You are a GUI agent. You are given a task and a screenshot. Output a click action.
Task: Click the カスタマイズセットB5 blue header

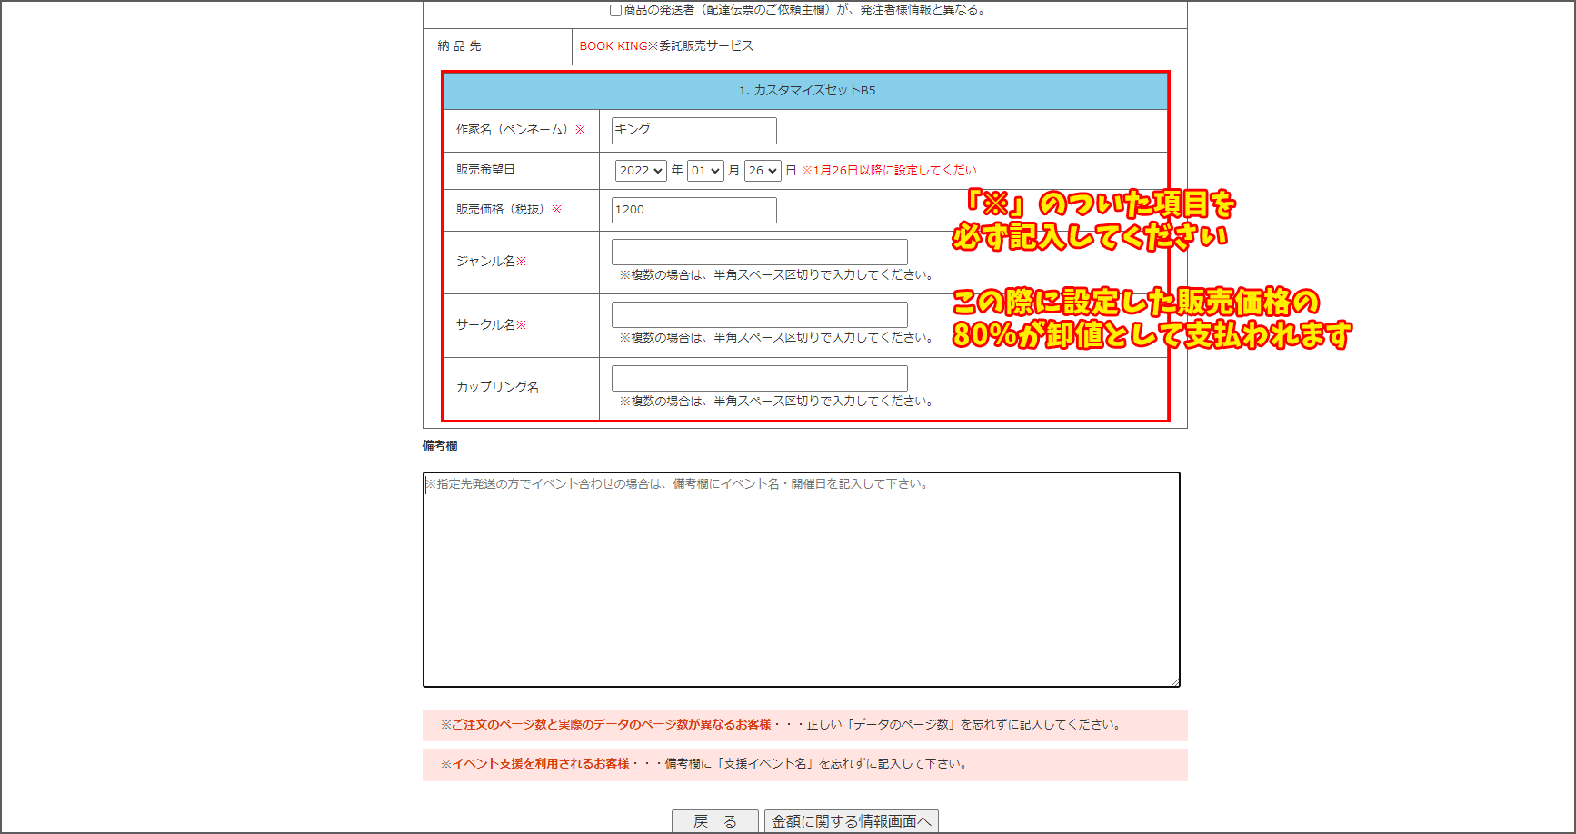click(805, 91)
